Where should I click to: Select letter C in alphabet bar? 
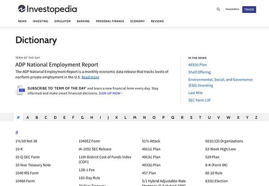tap(46, 117)
